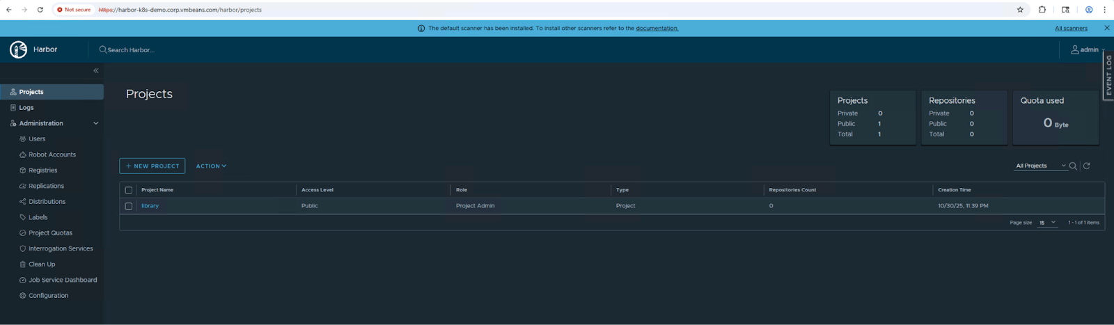This screenshot has width=1114, height=325.
Task: Open Robot Accounts page
Action: (x=52, y=154)
